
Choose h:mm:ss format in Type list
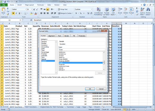click(62, 64)
